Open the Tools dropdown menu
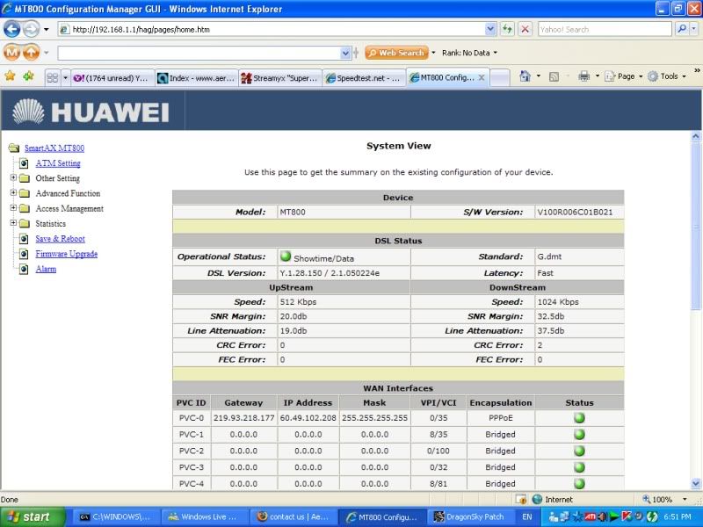 [x=670, y=76]
